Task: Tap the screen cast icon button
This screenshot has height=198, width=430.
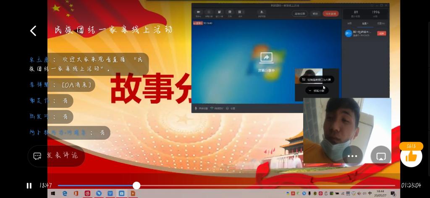Action: tap(381, 156)
